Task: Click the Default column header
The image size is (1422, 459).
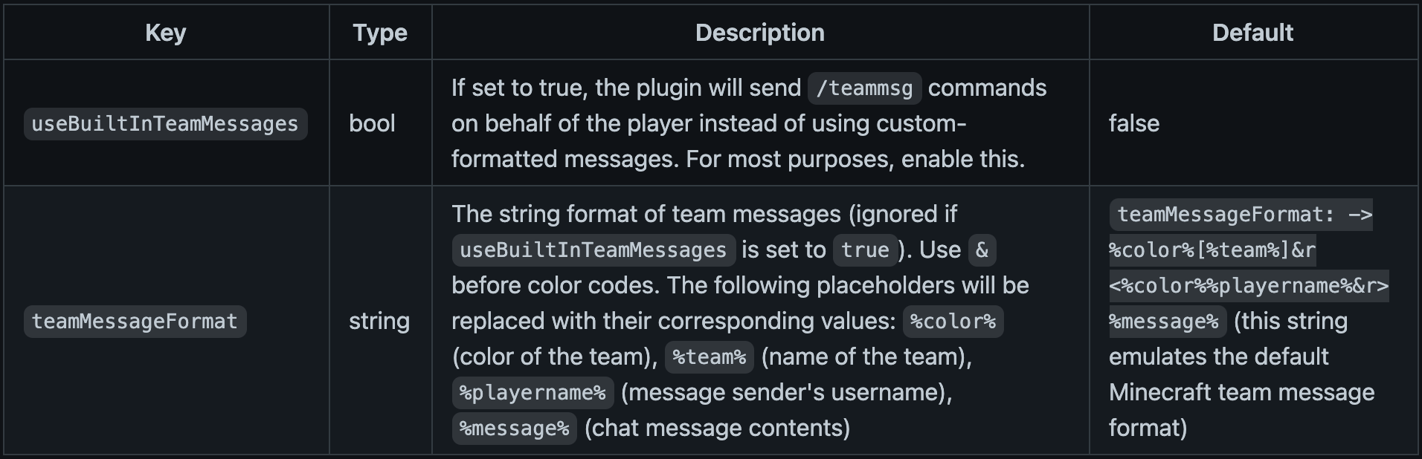Action: coord(1252,33)
